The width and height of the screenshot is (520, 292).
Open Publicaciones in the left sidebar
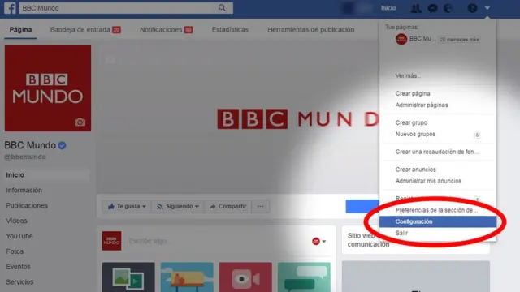[27, 205]
